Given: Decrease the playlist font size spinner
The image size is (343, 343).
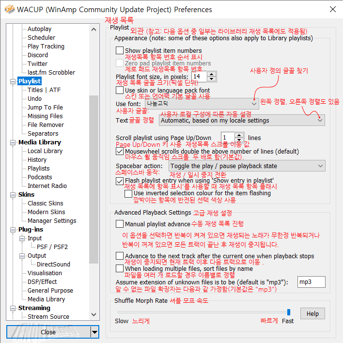Looking at the screenshot, I should tap(211, 79).
